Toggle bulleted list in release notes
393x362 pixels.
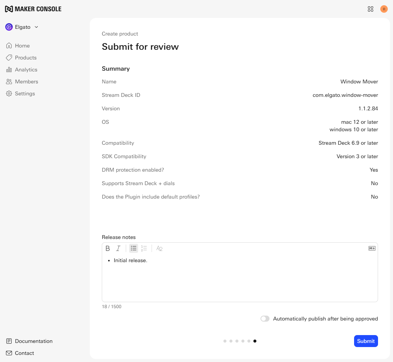[134, 248]
